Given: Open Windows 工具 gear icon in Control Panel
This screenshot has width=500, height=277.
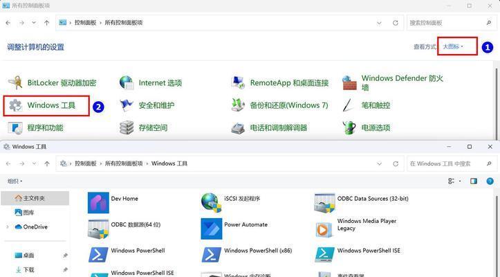Looking at the screenshot, I should pyautogui.click(x=15, y=105).
